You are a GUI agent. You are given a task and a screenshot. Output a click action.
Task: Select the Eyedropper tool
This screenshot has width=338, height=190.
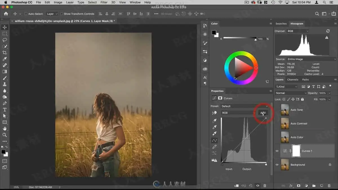5,59
